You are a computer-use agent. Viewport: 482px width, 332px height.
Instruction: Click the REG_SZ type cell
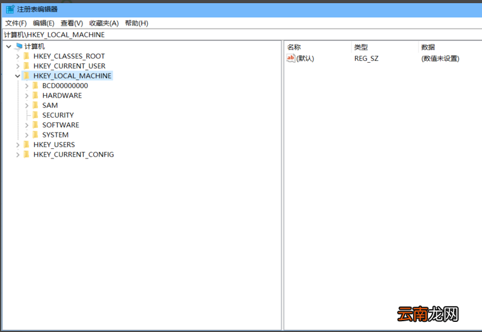[367, 58]
